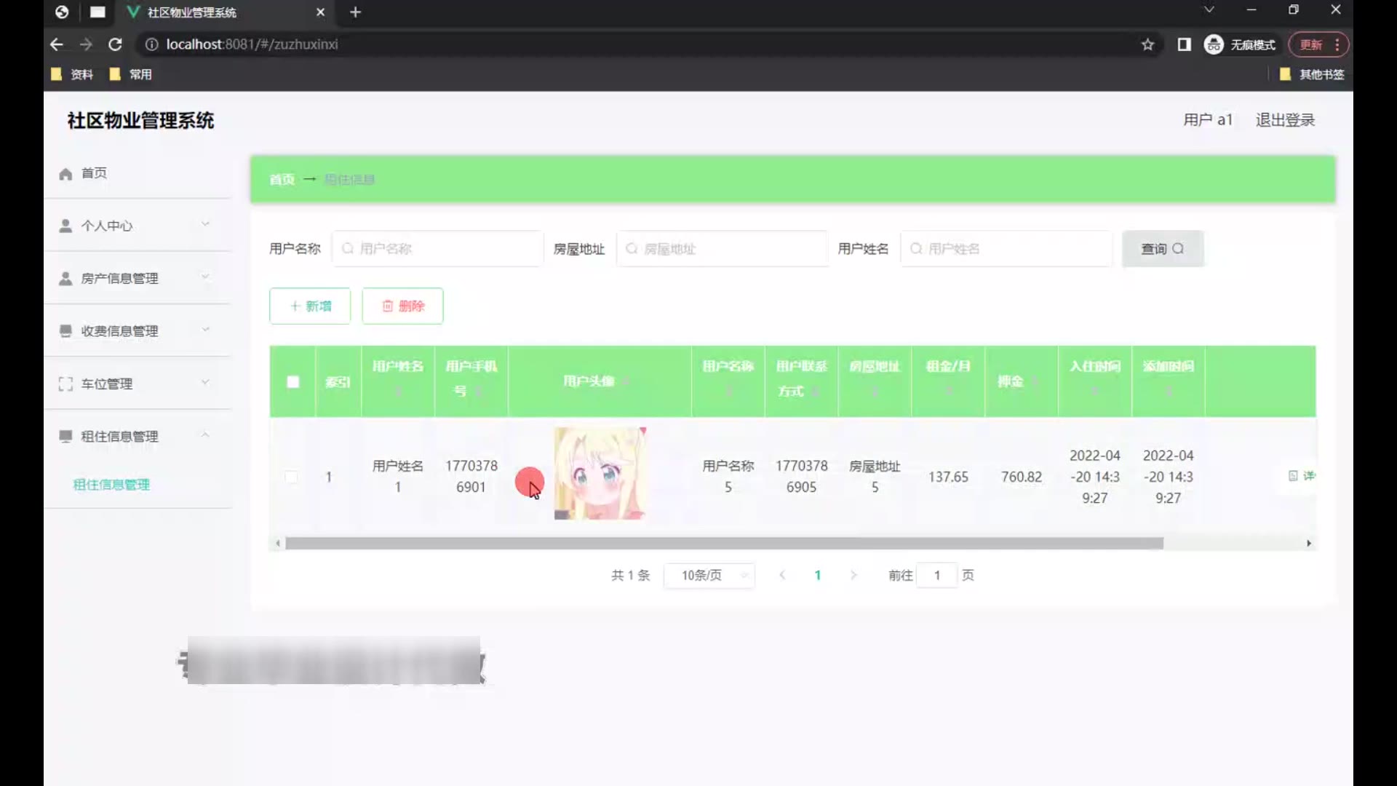Click the bookmark star icon in address bar
This screenshot has width=1397, height=786.
1147,45
